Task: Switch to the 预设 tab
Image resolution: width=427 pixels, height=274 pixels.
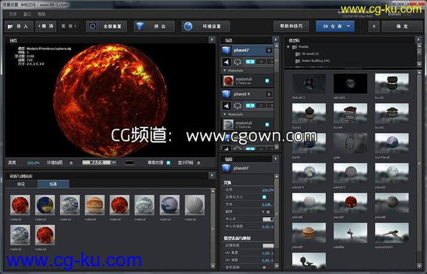Action: 21,184
